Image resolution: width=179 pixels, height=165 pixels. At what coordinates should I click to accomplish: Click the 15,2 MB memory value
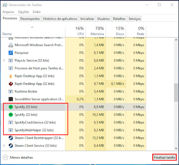pos(98,138)
